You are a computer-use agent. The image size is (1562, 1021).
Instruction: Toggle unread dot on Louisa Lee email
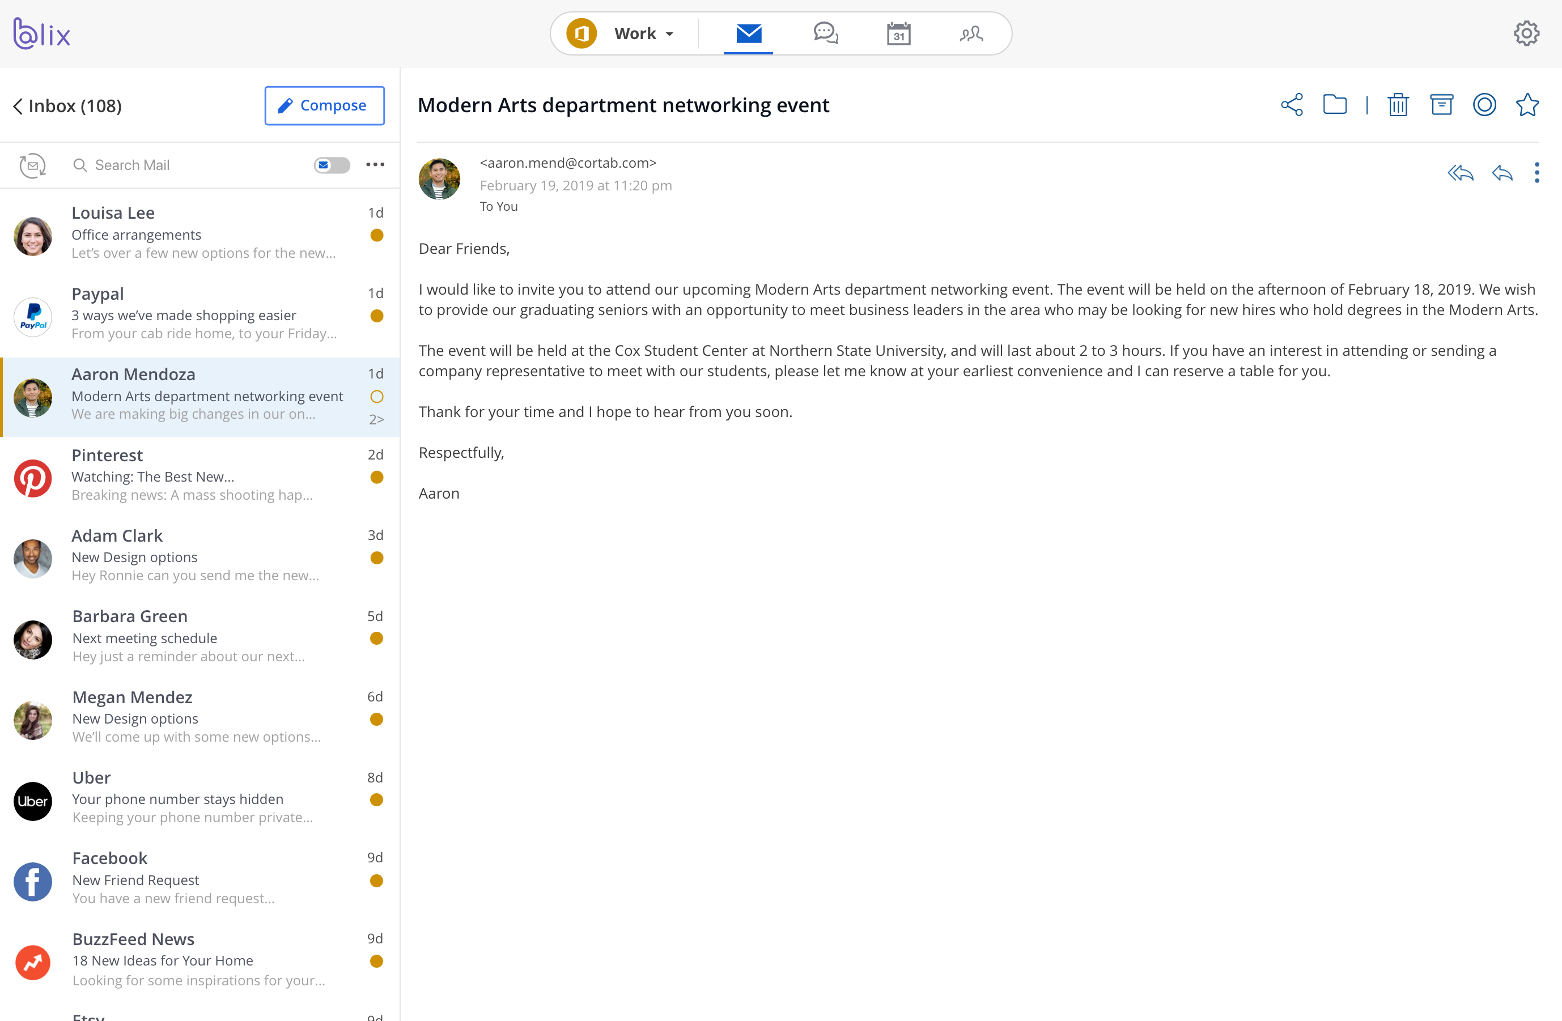377,235
